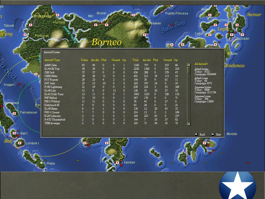The height and width of the screenshot is (199, 265).
Task: Click the US star emblem button
Action: click(238, 186)
